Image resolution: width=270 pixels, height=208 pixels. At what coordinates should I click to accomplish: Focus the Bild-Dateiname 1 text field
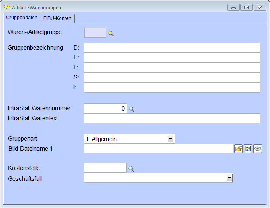point(158,149)
